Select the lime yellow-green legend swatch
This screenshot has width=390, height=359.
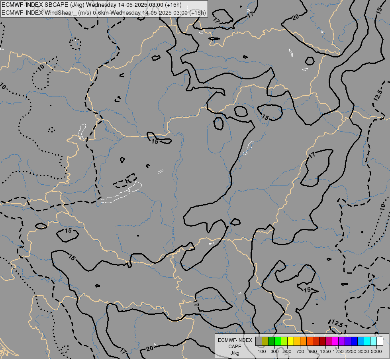[284, 341]
